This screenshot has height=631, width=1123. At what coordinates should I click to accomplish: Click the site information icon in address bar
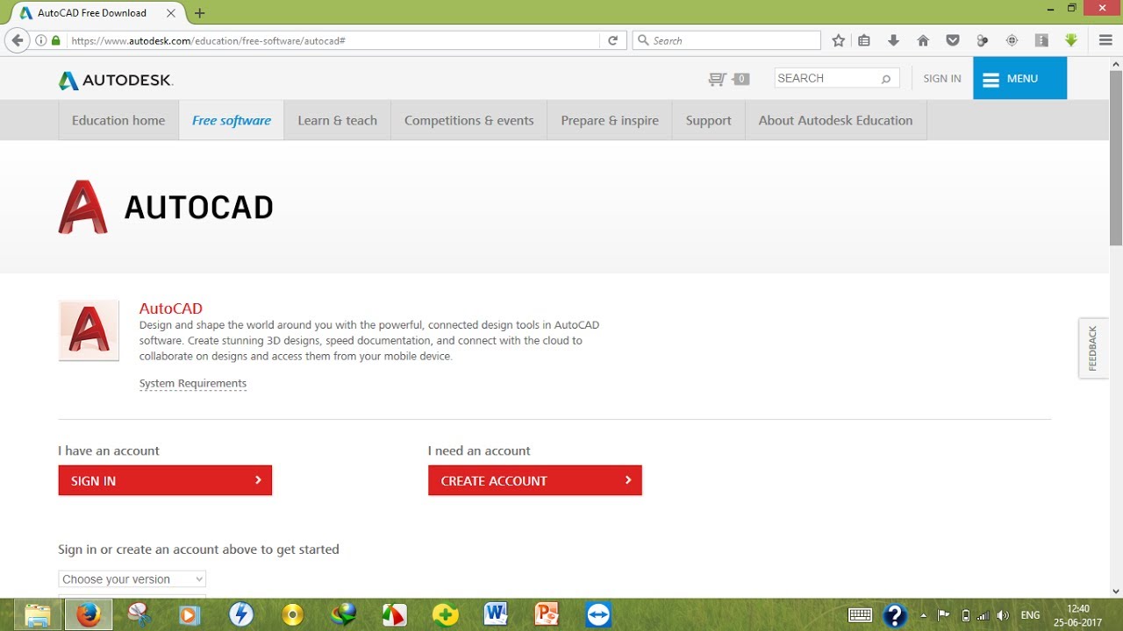click(40, 40)
